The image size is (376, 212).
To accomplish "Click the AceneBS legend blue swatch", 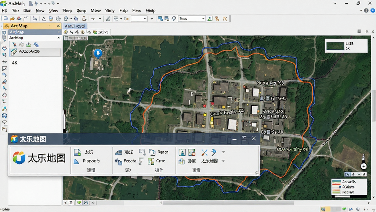I will pyautogui.click(x=336, y=181).
